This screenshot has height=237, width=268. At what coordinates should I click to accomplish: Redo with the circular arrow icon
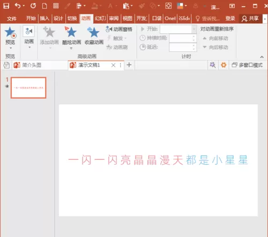(x=33, y=6)
